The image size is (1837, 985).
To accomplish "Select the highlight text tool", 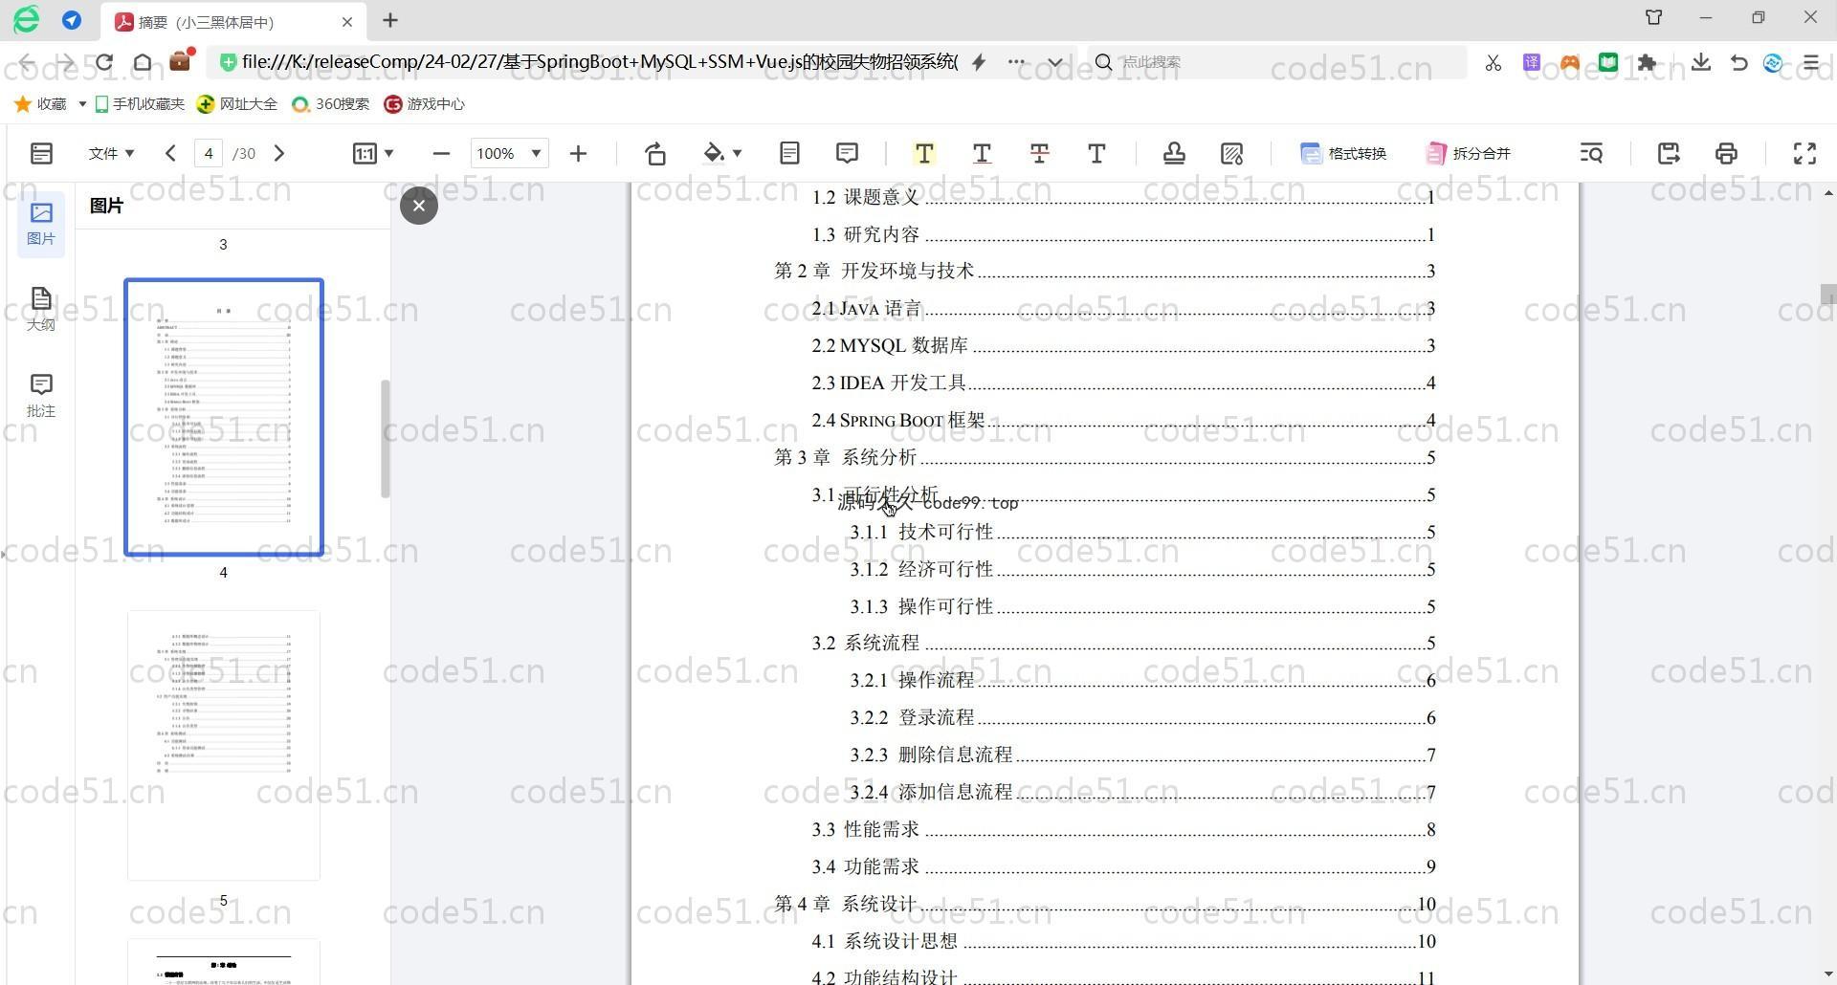I will 924,153.
